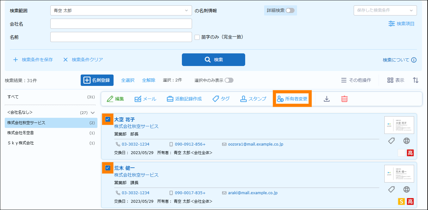Click the tag icon on 大空 花子's card
Image resolution: width=428 pixels, height=210 pixels.
[392, 141]
